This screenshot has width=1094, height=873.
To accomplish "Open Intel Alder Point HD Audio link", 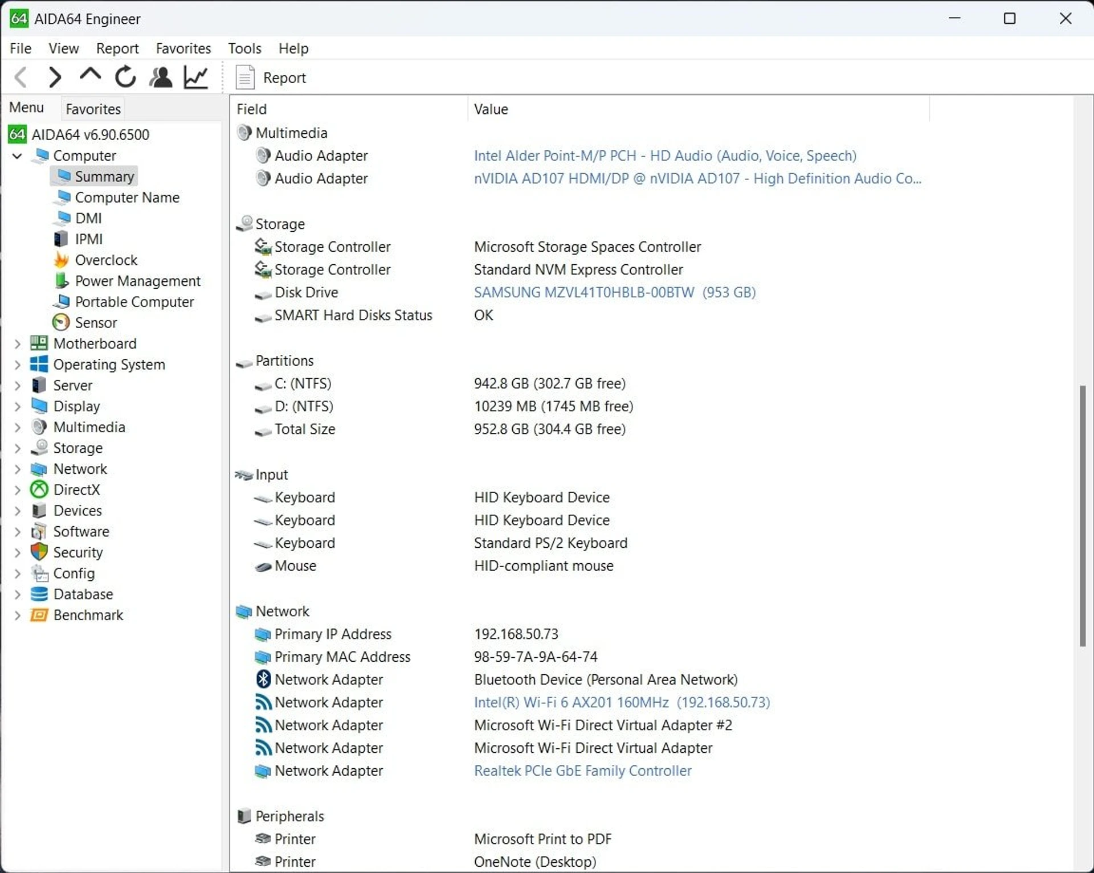I will (665, 156).
